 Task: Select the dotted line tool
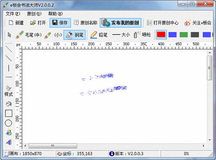pos(9,49)
